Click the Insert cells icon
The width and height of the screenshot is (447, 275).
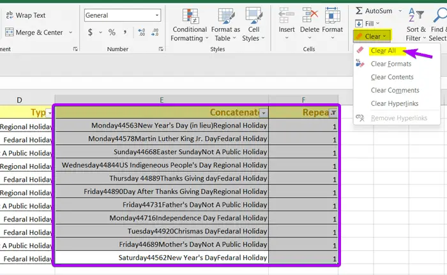coord(287,15)
